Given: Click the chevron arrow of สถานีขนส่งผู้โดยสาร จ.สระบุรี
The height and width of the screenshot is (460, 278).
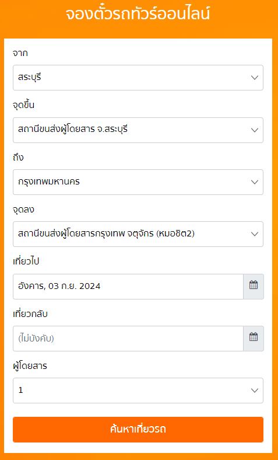Looking at the screenshot, I should [255, 130].
